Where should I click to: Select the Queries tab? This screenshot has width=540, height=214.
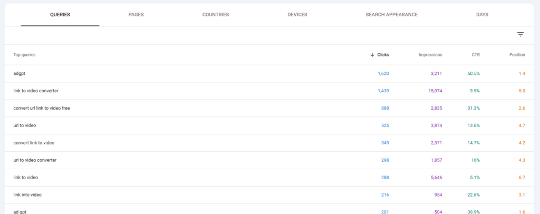coord(60,14)
